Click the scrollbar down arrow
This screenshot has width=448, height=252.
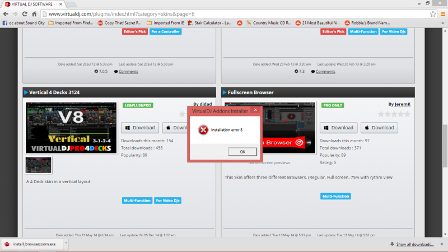coord(445,235)
